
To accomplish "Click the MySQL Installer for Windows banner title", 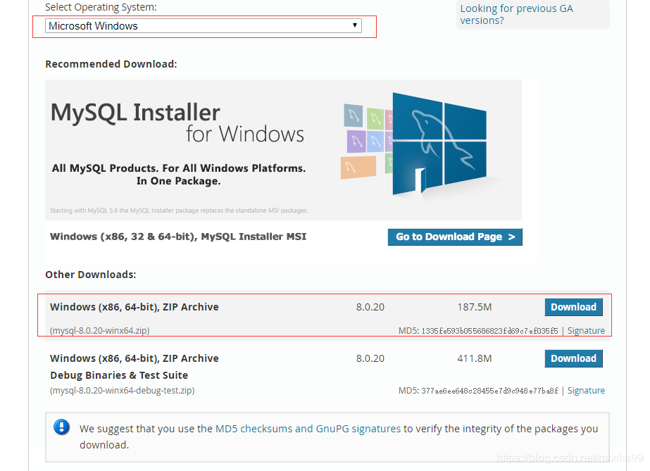I will click(x=177, y=123).
